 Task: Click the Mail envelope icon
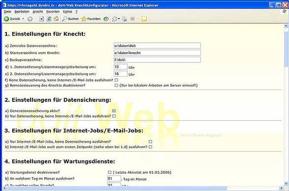point(114,19)
